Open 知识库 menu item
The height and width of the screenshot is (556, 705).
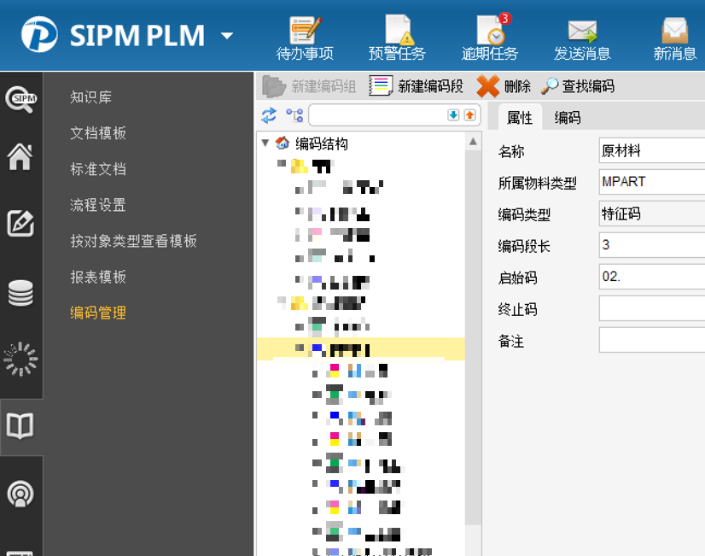click(90, 97)
